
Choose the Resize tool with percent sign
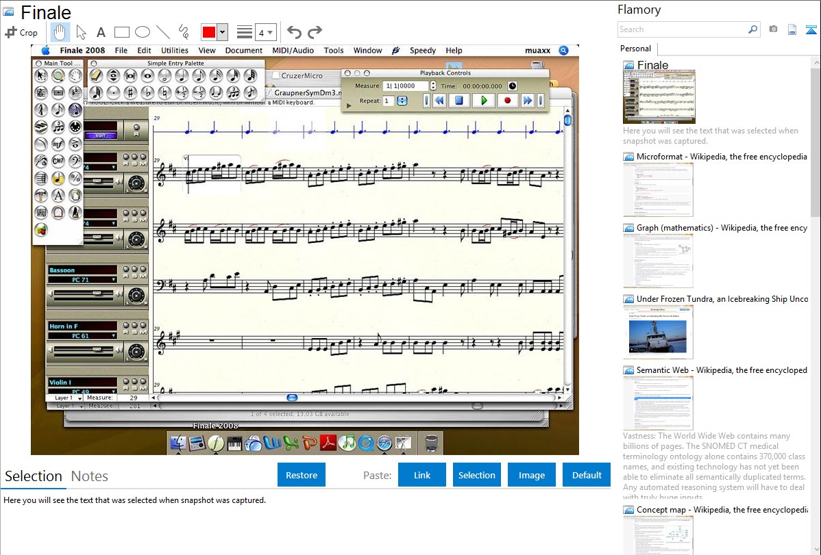click(x=75, y=179)
